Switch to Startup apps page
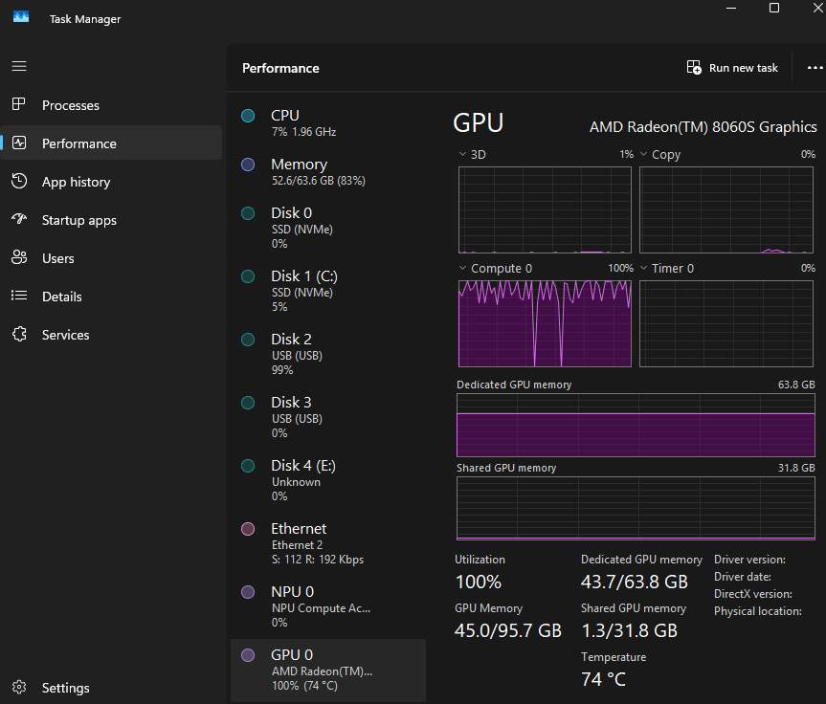826x704 pixels. click(x=111, y=220)
